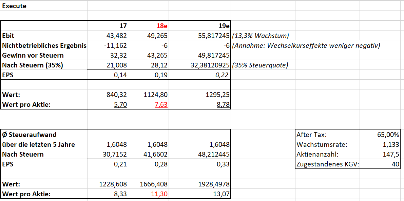Select the EPS value 0,21

pos(120,164)
